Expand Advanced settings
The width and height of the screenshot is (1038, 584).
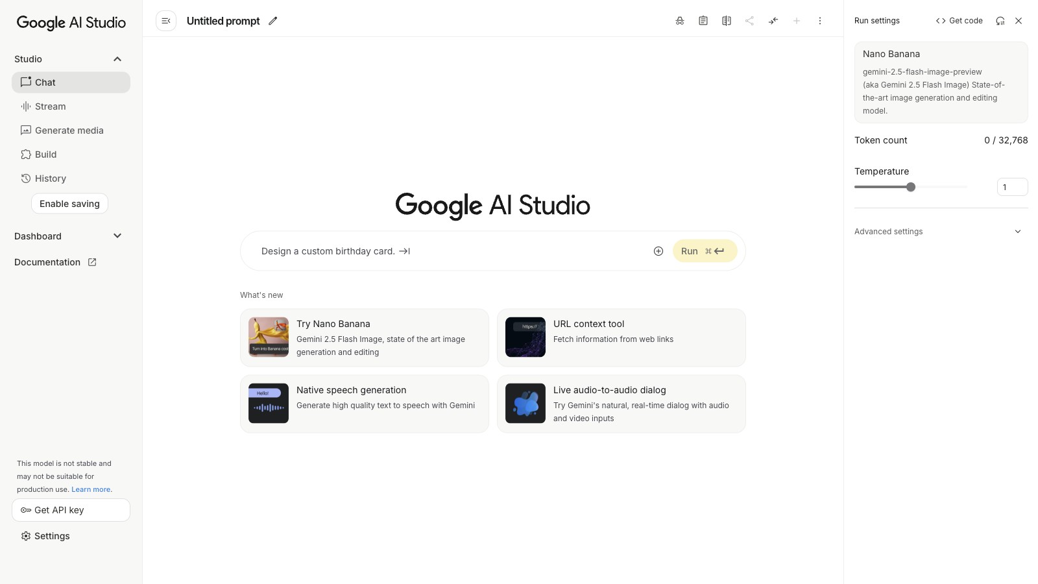pos(939,231)
